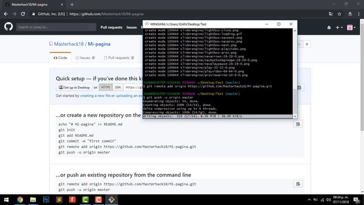This screenshot has height=205, width=364.
Task: Open File Explorer from taskbar
Action: (x=33, y=200)
